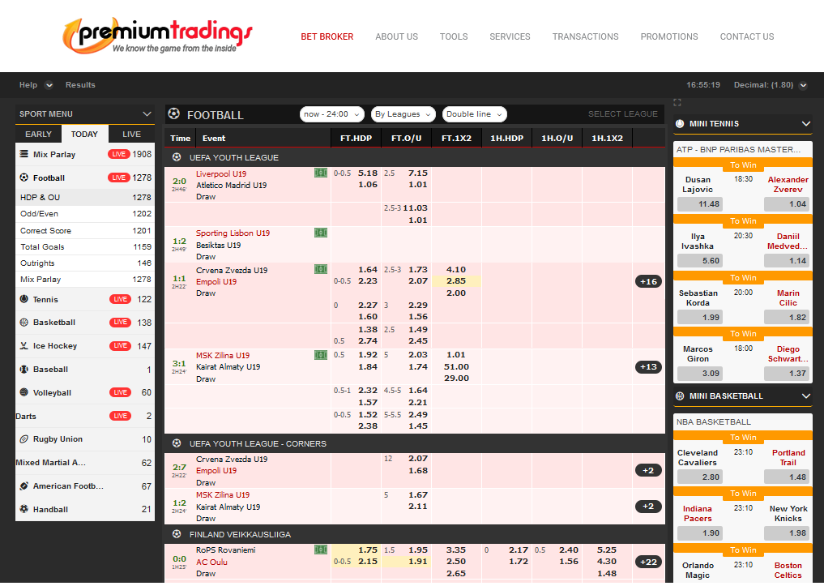The height and width of the screenshot is (586, 824).
Task: Click the Tennis sport icon in sidebar
Action: pos(24,299)
